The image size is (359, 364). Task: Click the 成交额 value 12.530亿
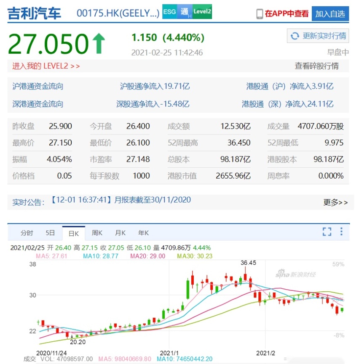click(x=236, y=126)
